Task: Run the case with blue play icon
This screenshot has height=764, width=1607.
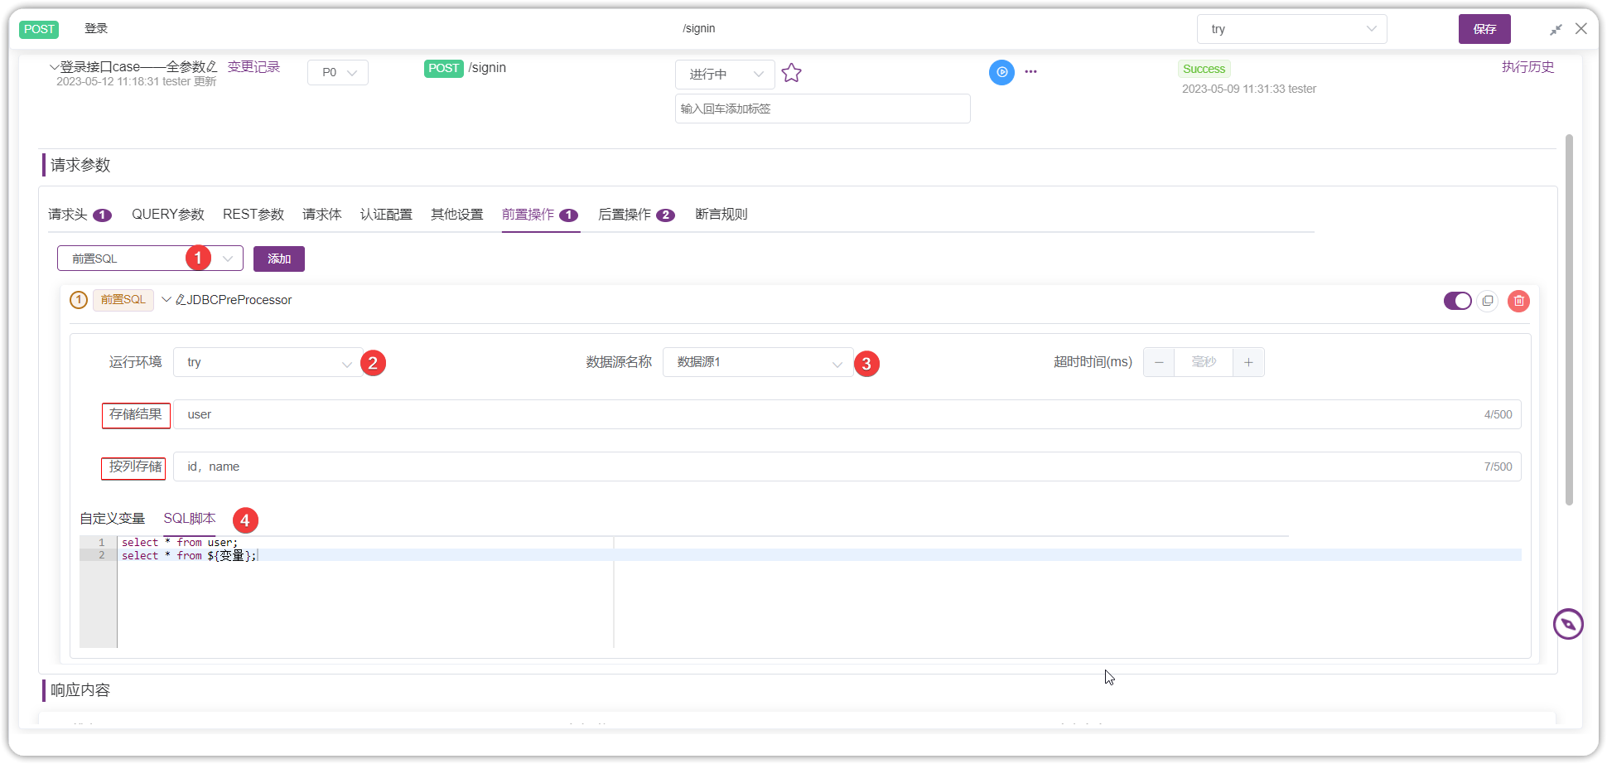Action: click(x=1001, y=72)
